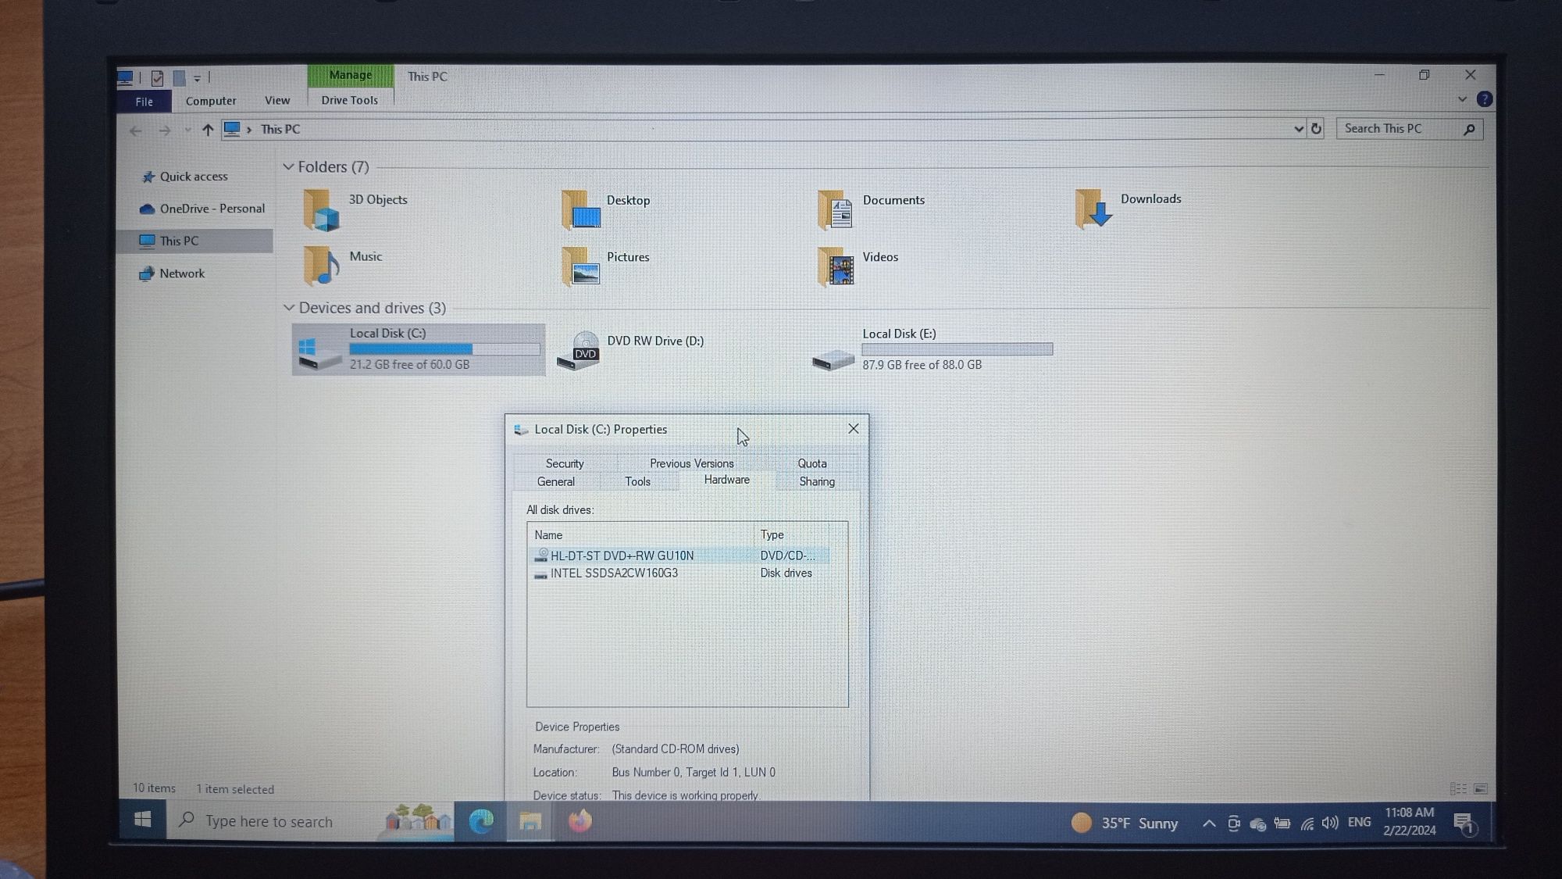
Task: Open the Wi-Fi network tray icon
Action: click(x=1307, y=824)
